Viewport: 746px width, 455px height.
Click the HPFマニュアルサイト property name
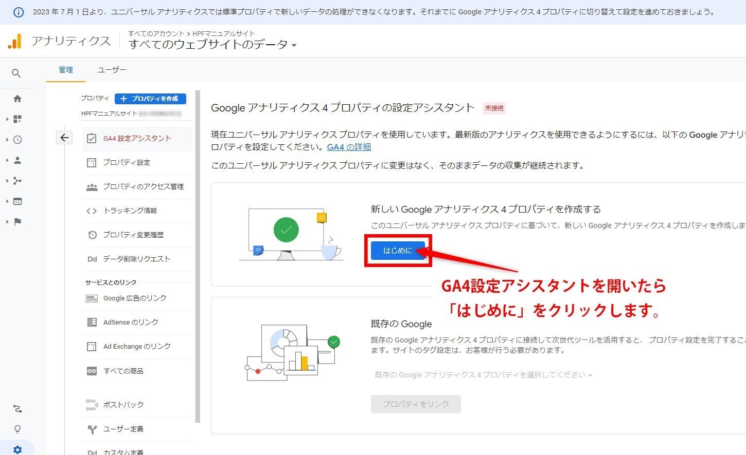109,113
